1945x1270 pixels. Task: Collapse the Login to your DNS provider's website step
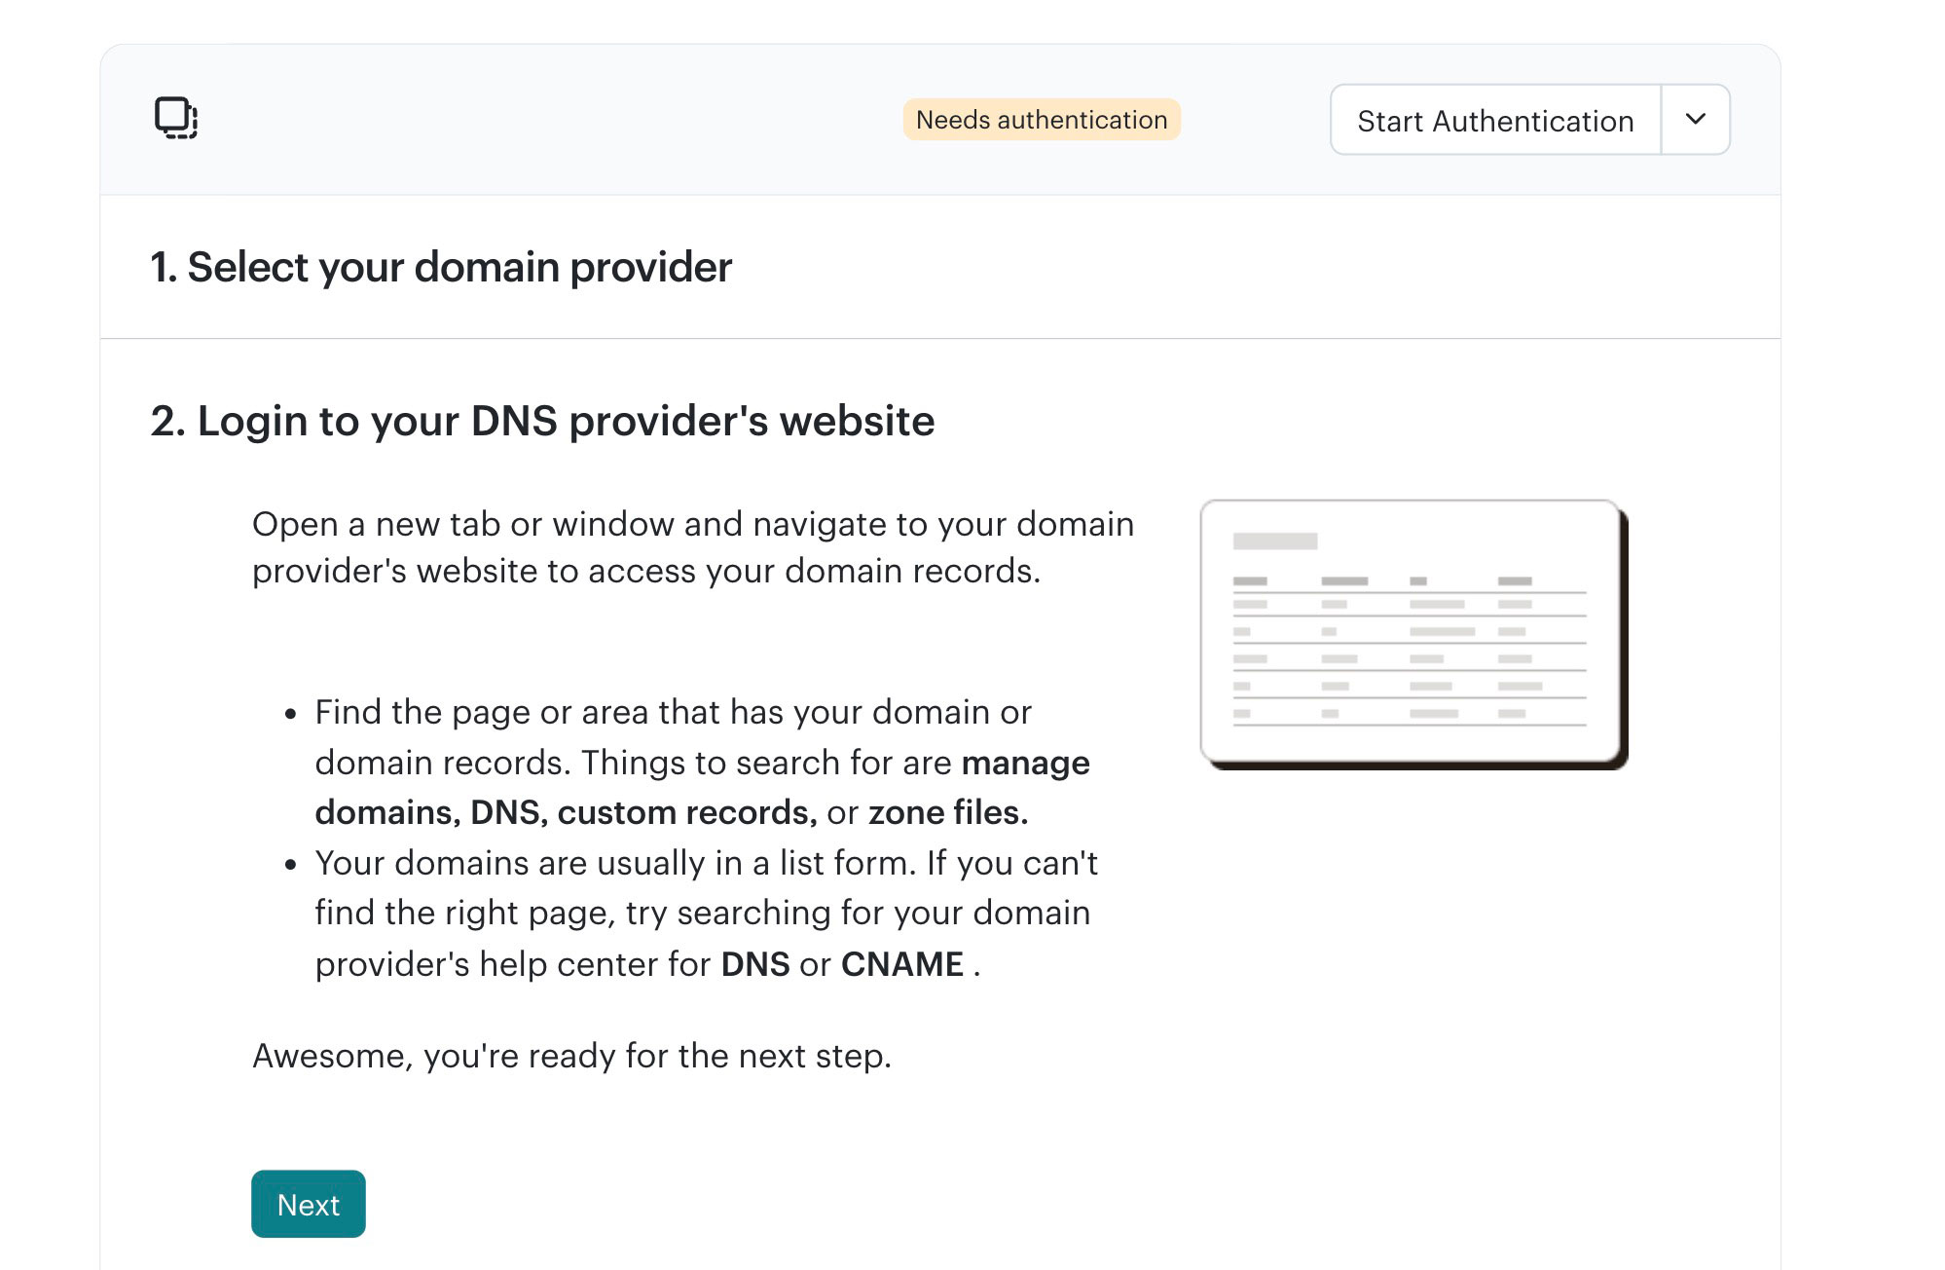pyautogui.click(x=542, y=421)
